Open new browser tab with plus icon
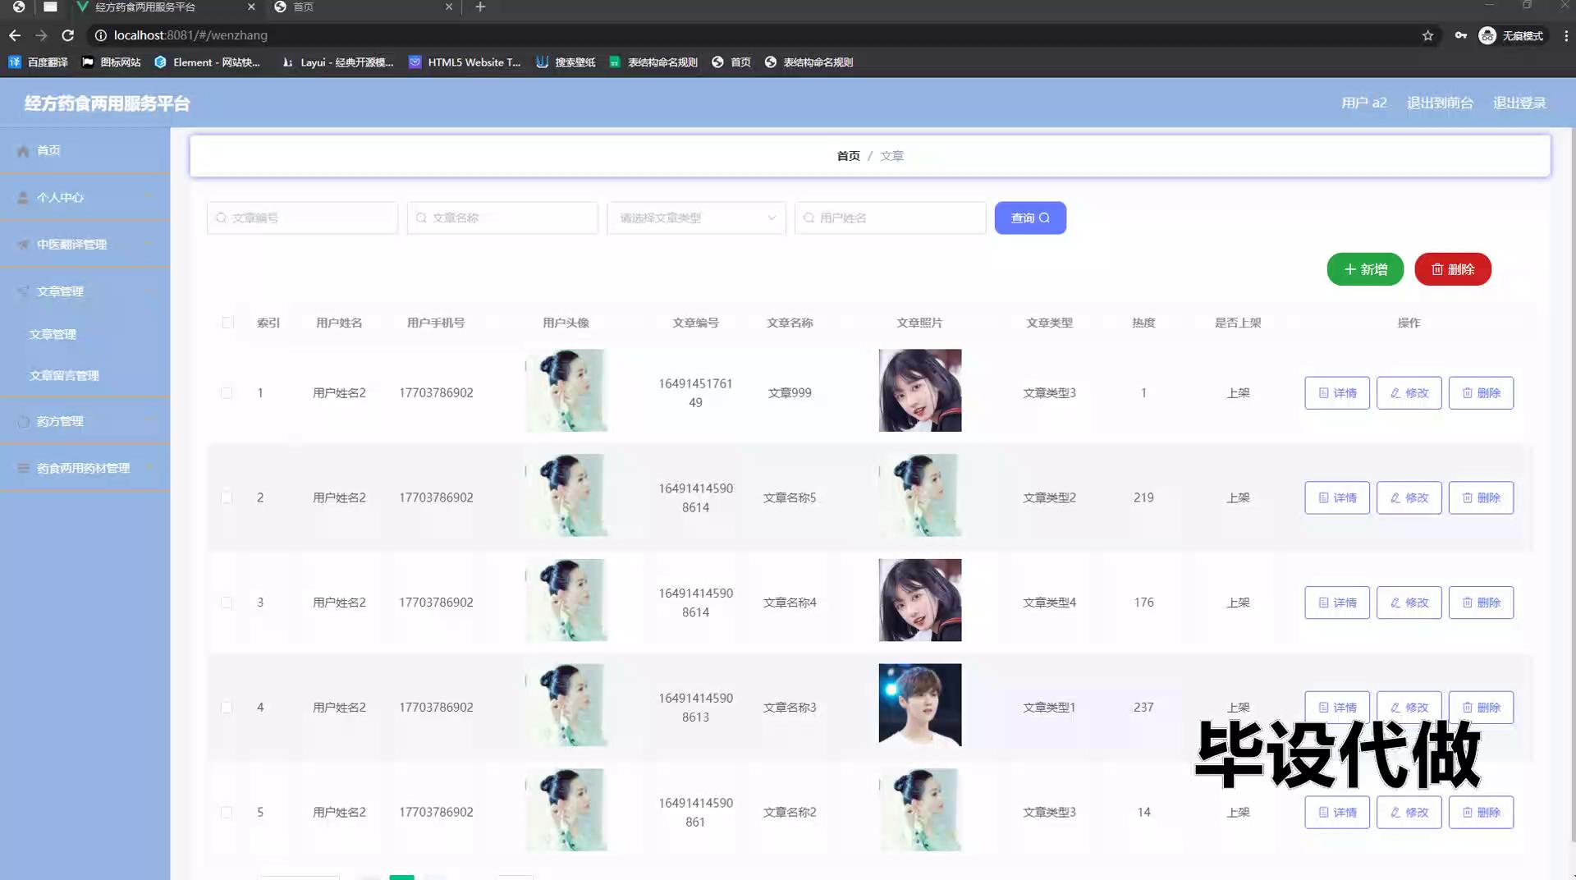This screenshot has width=1576, height=880. (480, 7)
